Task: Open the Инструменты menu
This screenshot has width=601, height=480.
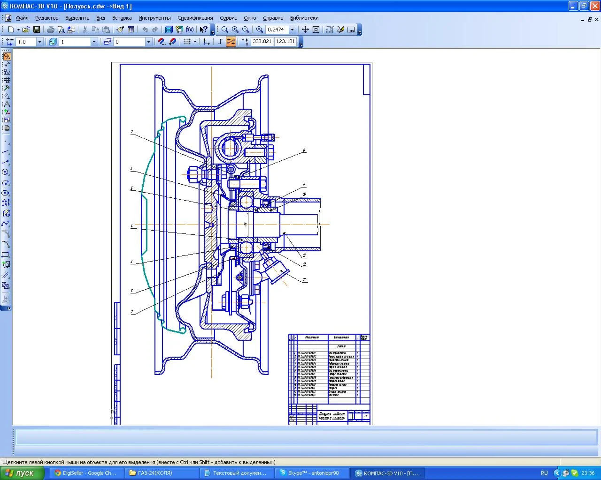Action: [x=154, y=18]
